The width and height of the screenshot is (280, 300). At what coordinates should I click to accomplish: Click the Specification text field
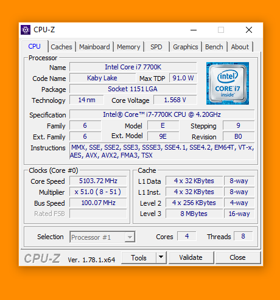pyautogui.click(x=162, y=114)
